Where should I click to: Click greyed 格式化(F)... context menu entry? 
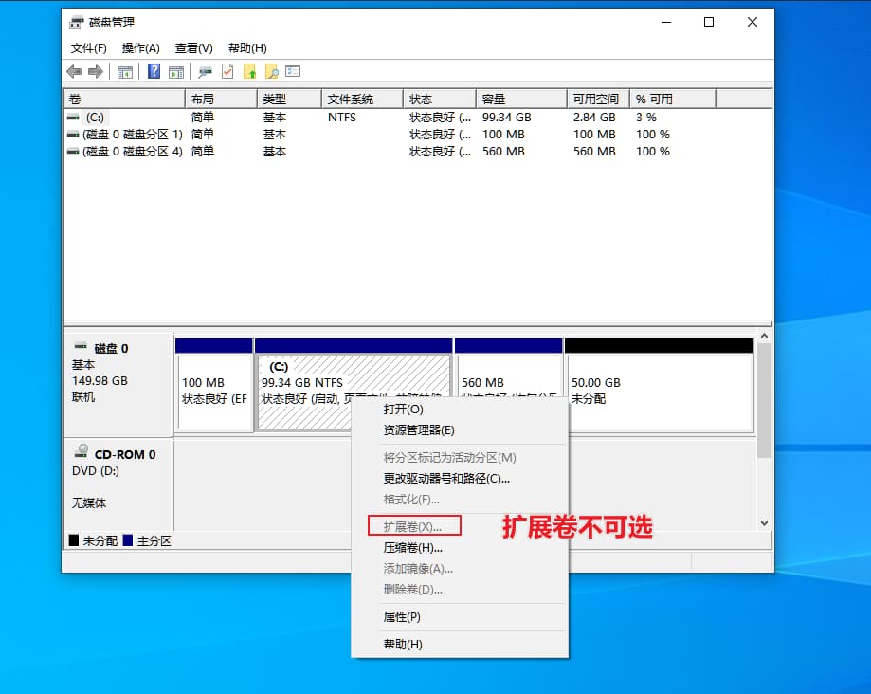(460, 500)
